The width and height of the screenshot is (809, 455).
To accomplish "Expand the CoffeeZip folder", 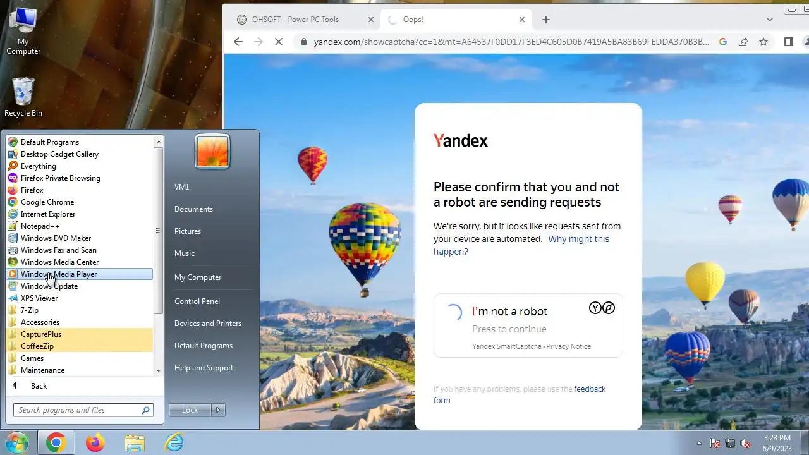I will tap(79, 346).
